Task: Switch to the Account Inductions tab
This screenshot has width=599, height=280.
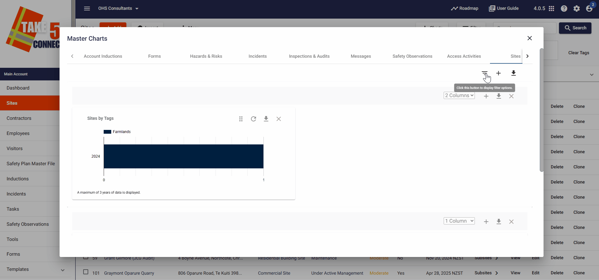Action: pos(103,56)
